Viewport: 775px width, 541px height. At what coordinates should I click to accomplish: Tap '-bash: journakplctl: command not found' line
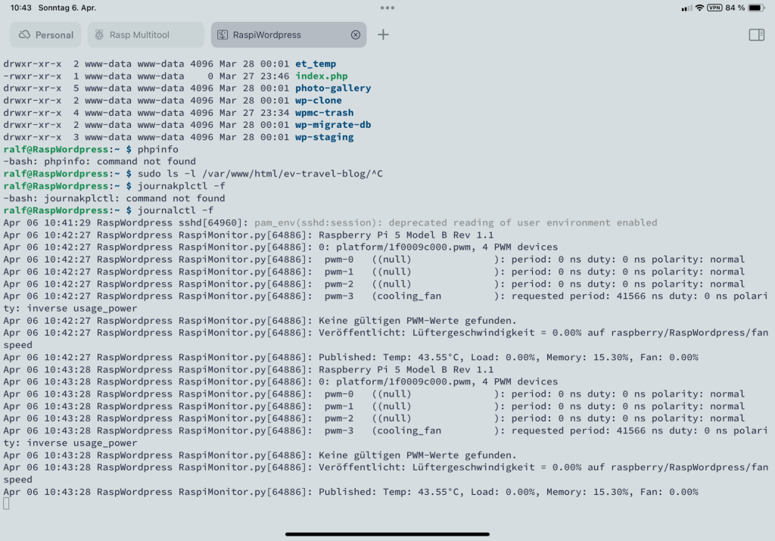pyautogui.click(x=114, y=198)
